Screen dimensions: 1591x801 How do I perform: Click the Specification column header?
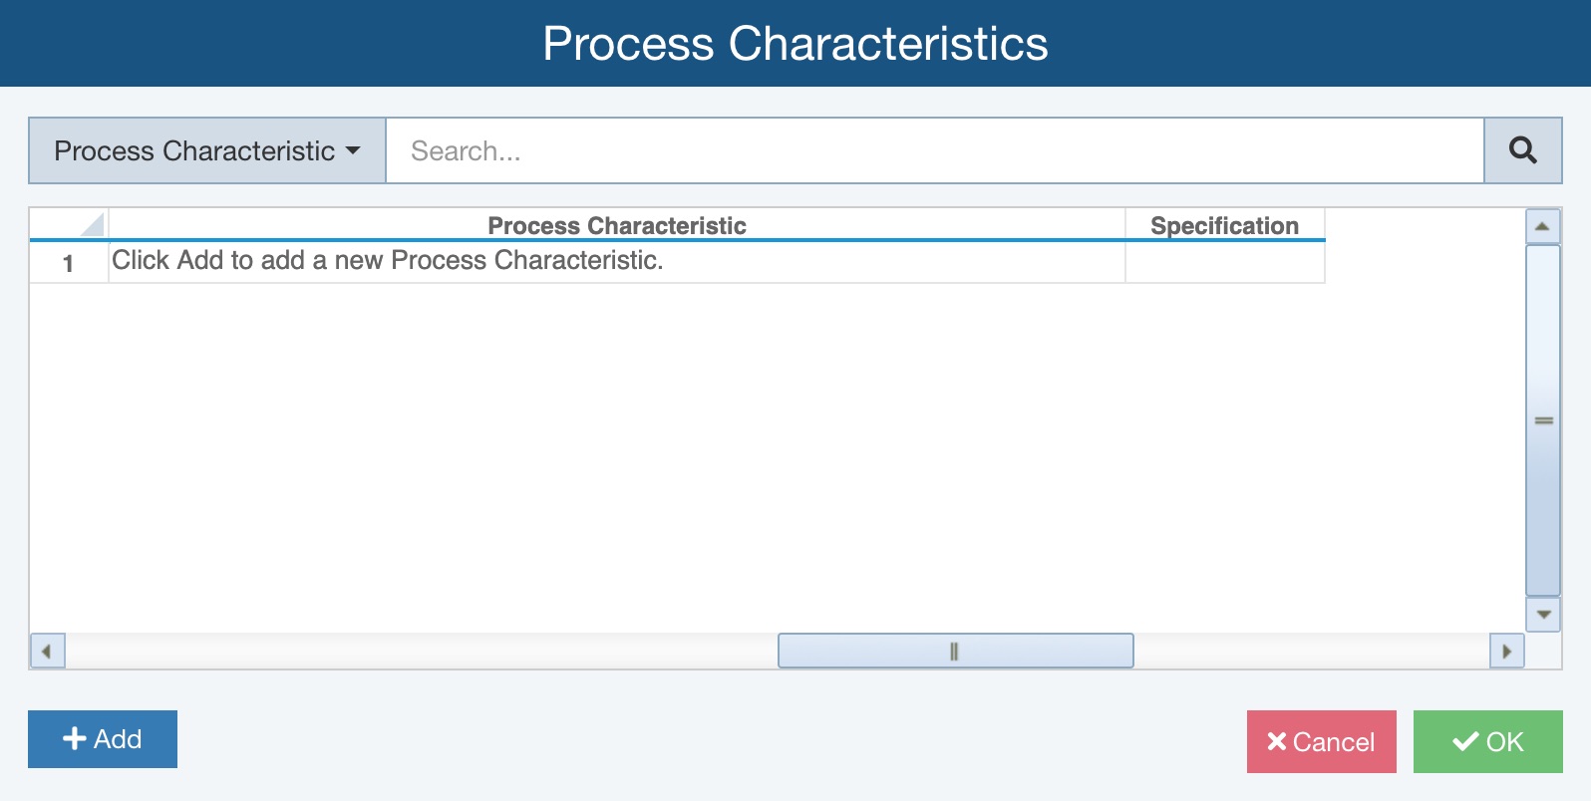[x=1224, y=225]
